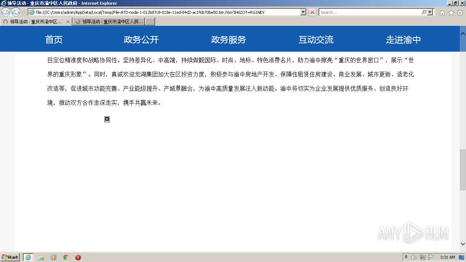The image size is (466, 262).
Task: Open the Tools gear icon
Action: 460,13
